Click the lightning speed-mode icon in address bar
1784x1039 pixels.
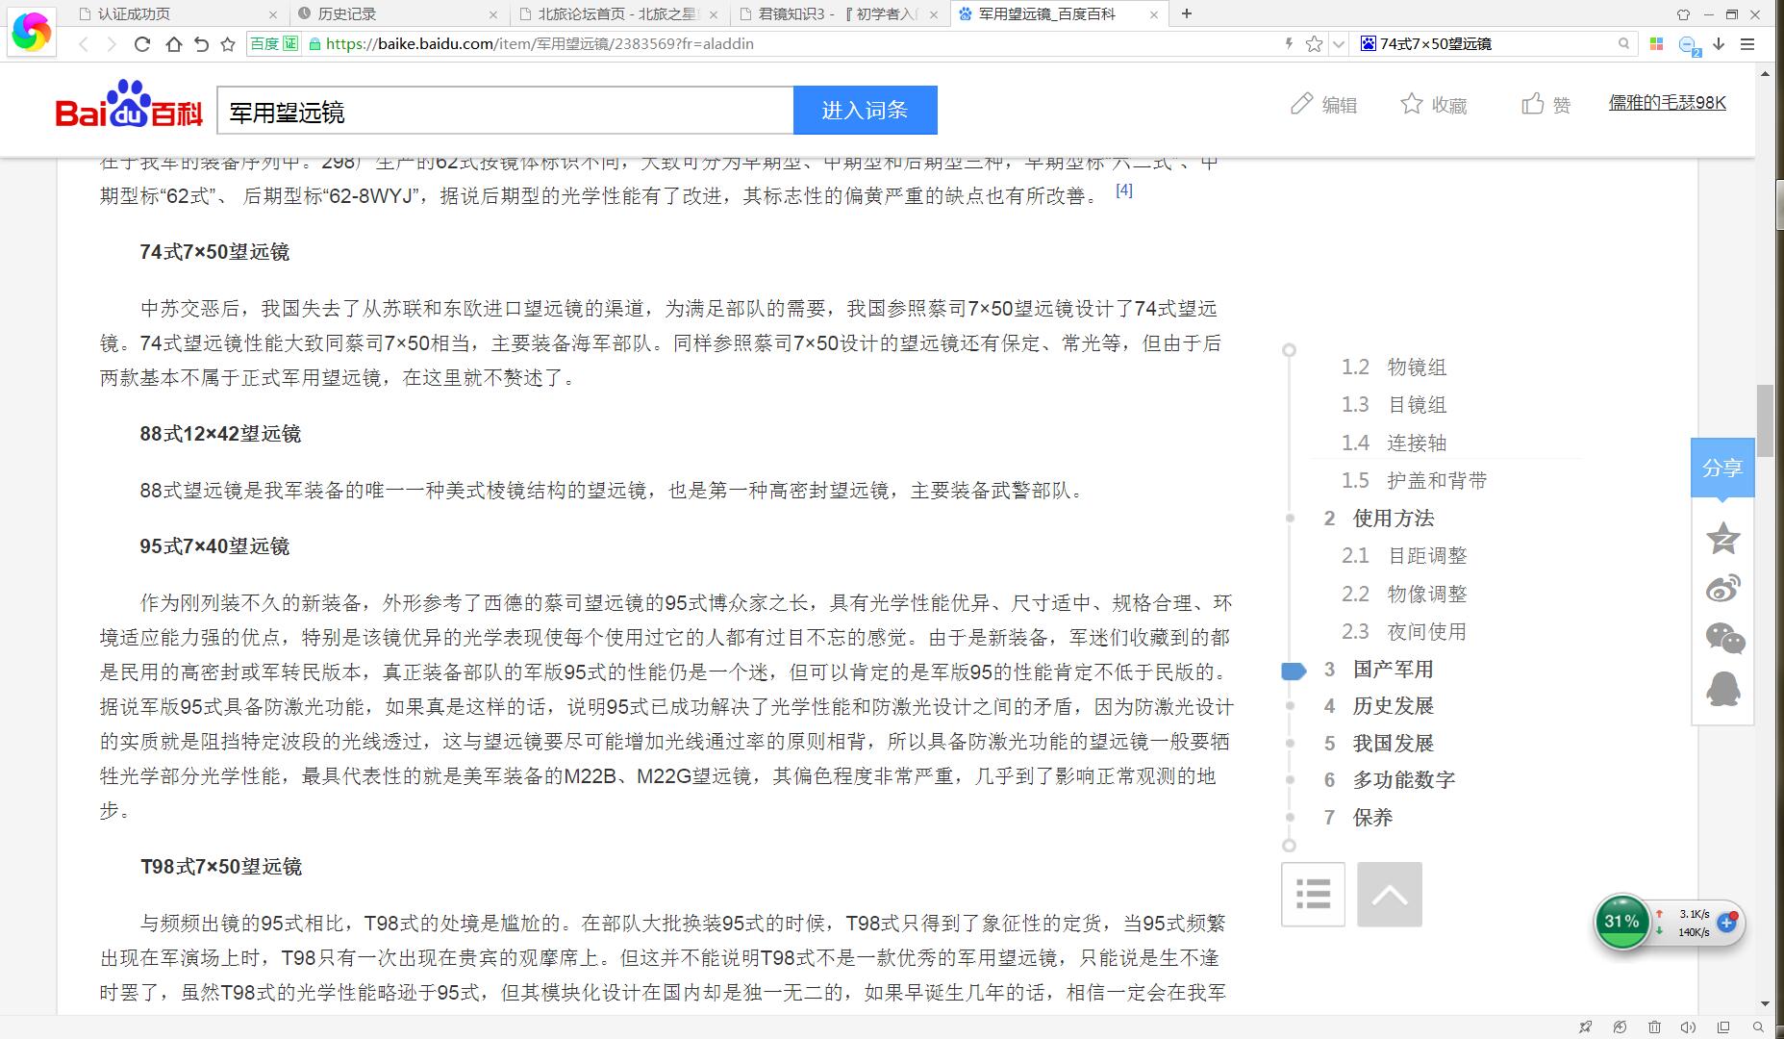[x=1290, y=43]
